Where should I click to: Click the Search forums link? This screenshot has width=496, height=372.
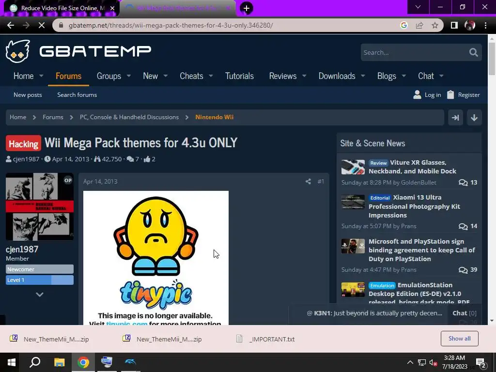point(77,94)
